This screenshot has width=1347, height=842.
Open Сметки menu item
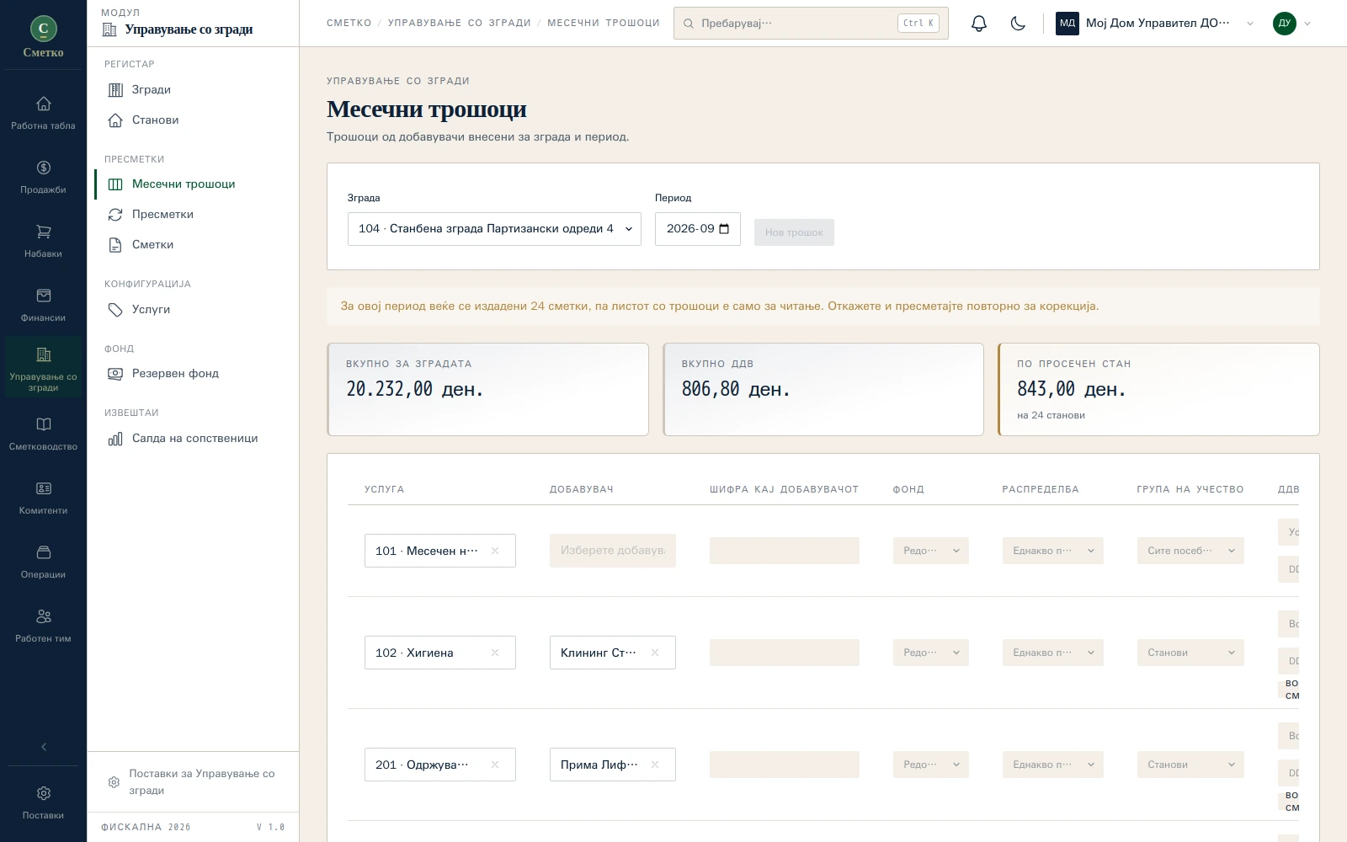click(x=193, y=245)
